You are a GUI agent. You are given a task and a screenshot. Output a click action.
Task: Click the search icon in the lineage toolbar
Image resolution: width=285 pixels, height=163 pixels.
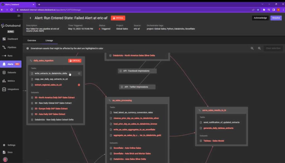[252, 48]
